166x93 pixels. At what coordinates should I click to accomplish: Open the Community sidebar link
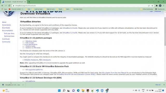click(x=6, y=42)
